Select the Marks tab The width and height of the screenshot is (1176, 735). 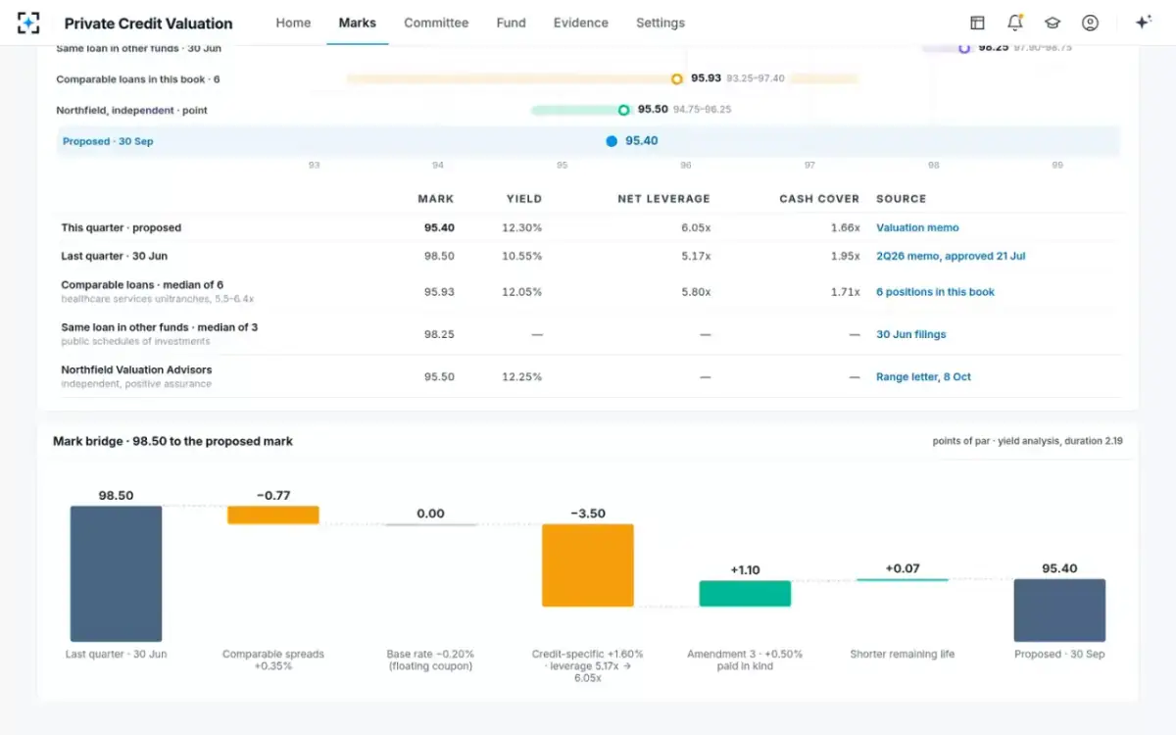[358, 23]
